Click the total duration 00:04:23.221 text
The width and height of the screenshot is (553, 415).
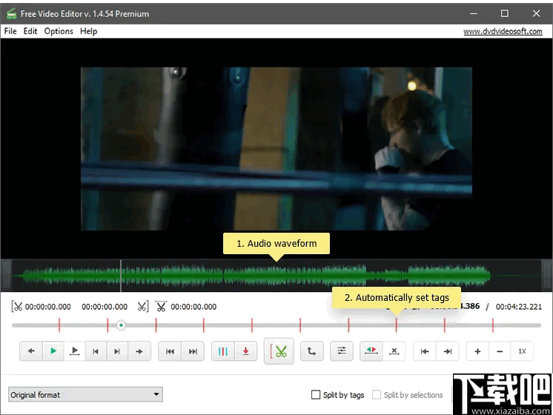(518, 307)
